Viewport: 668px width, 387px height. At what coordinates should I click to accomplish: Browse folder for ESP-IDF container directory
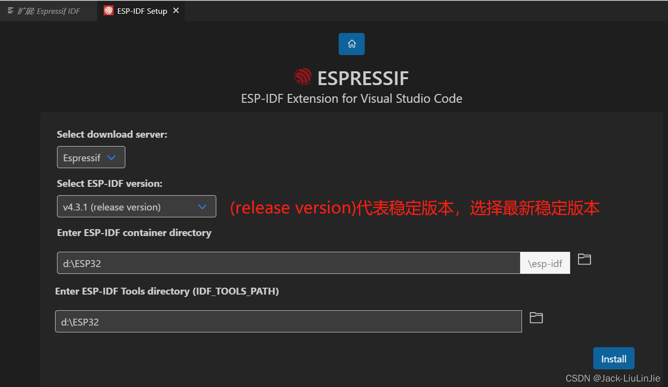(x=584, y=259)
